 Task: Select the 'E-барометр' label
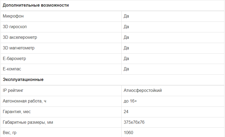(14, 58)
